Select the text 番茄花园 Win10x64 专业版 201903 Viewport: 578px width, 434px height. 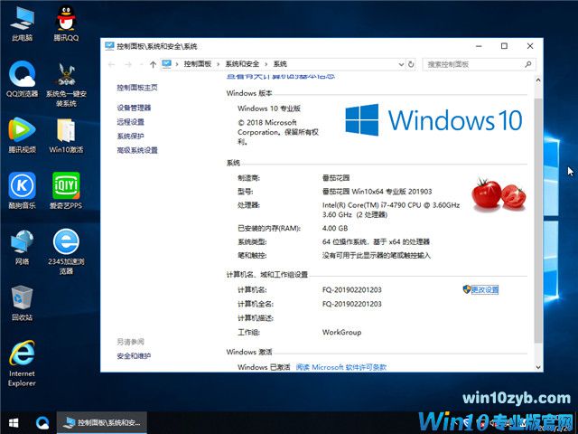coord(378,192)
